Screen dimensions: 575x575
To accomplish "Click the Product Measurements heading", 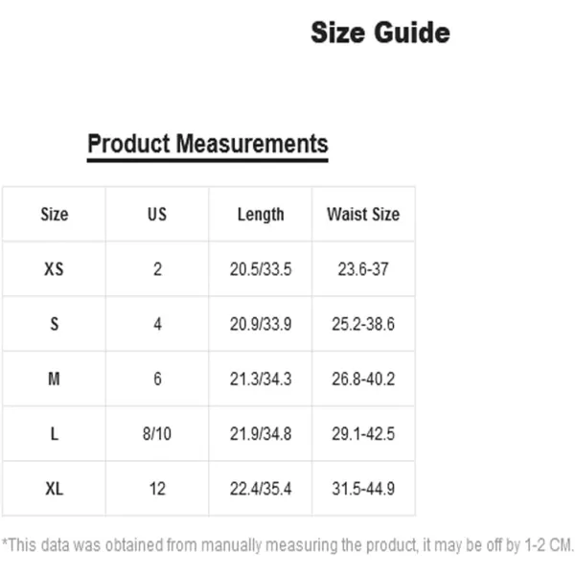I will pyautogui.click(x=208, y=144).
